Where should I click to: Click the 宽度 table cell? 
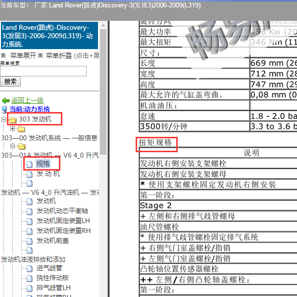coord(195,74)
